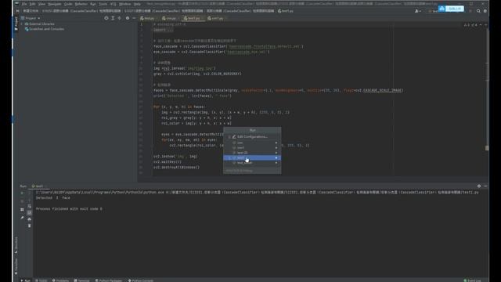Open the Edit menu

click(x=32, y=4)
